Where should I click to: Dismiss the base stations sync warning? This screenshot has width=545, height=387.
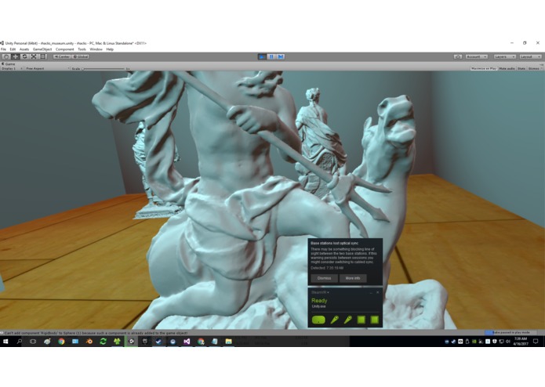pos(324,278)
